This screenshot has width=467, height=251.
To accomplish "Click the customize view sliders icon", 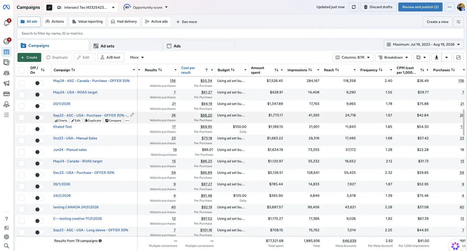I will [458, 22].
